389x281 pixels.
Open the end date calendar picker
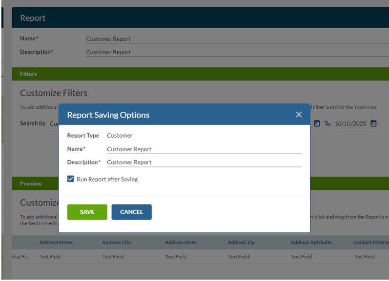373,123
